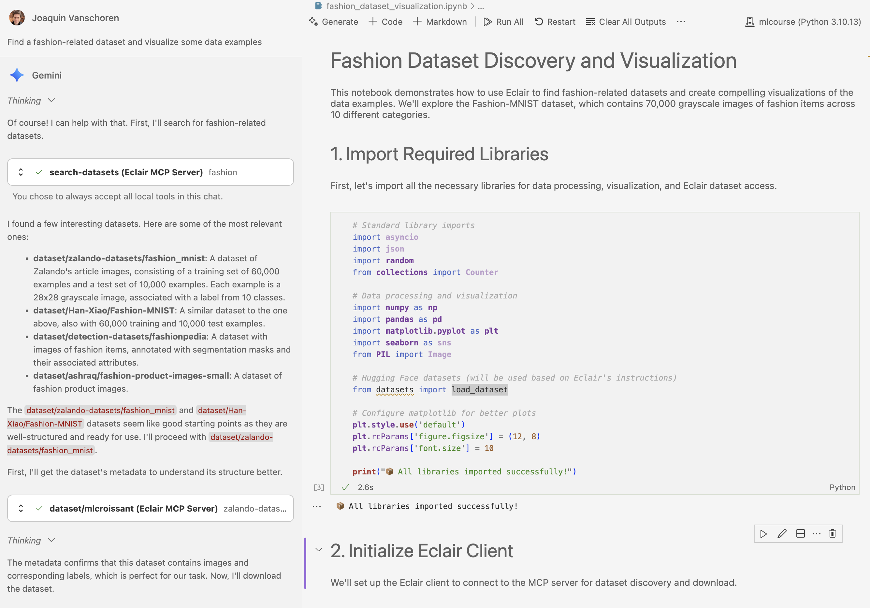This screenshot has width=870, height=608.
Task: Expand the dataset/mlcroissant tool call details
Action: click(x=21, y=508)
